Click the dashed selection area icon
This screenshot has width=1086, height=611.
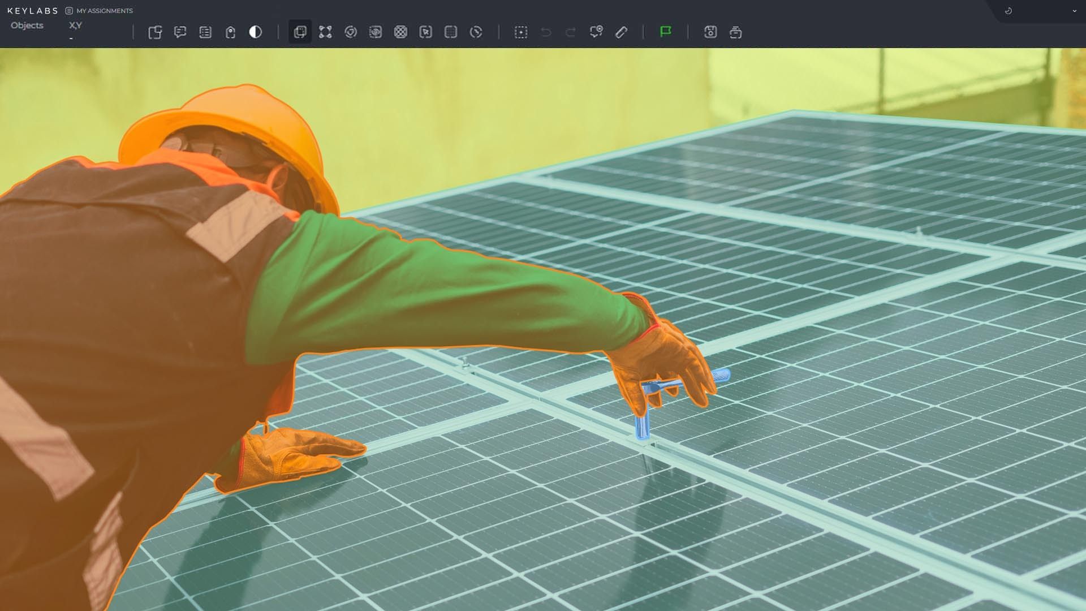[x=521, y=32]
